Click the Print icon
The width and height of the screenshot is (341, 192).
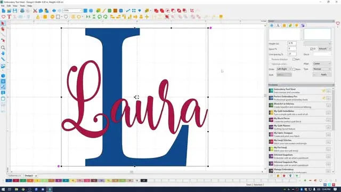point(22,11)
